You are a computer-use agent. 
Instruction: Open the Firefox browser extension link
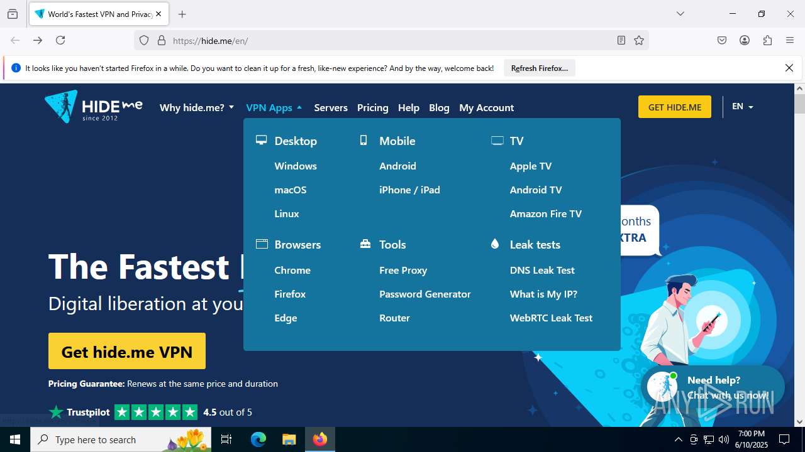pos(290,294)
